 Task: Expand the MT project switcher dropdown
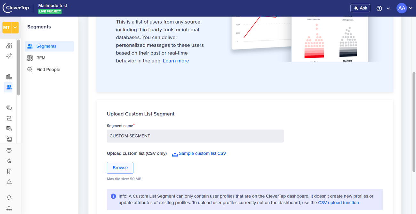pyautogui.click(x=15, y=28)
